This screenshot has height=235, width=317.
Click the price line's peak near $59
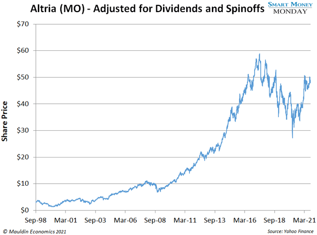[260, 54]
